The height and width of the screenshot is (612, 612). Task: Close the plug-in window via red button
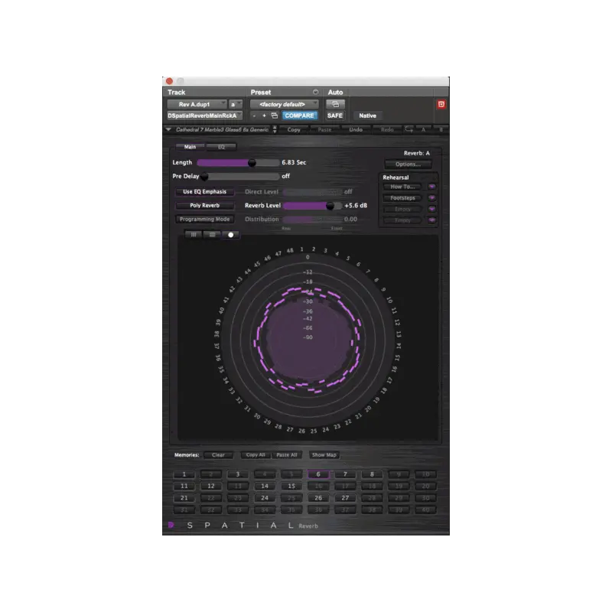point(169,81)
